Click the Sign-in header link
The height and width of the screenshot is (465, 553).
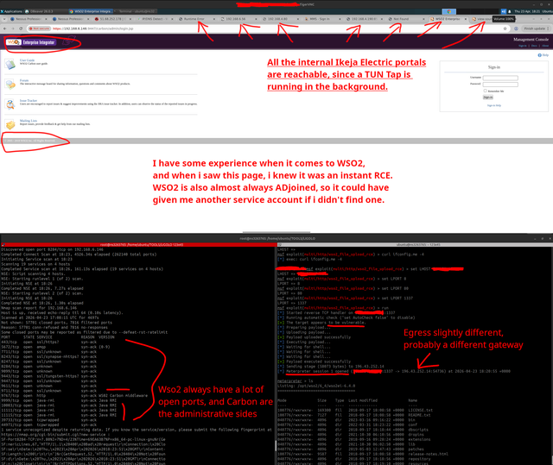pyautogui.click(x=522, y=46)
